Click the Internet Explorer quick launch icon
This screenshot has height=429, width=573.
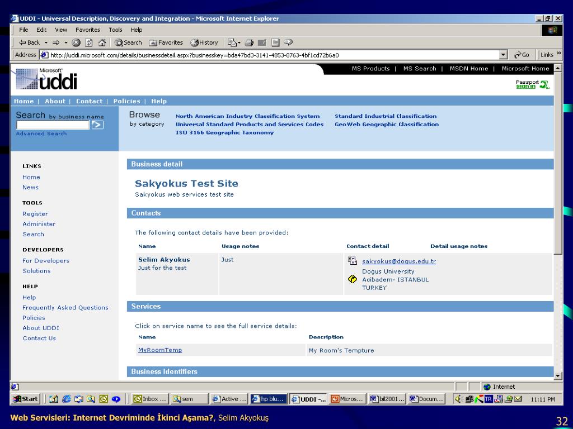tap(66, 399)
